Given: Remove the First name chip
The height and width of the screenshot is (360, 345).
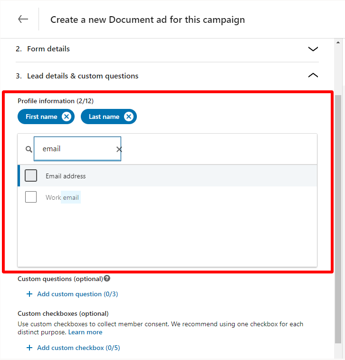Looking at the screenshot, I should [67, 117].
